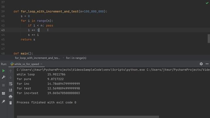This screenshot has height=118, width=210.
Task: Click line number 43 in gutter
Action: [3, 30]
